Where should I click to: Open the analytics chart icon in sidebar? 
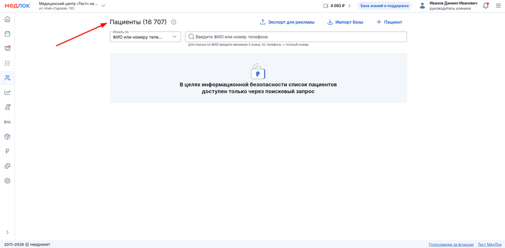[x=7, y=93]
